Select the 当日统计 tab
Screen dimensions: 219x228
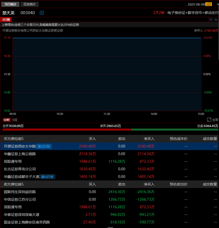[x=10, y=4]
